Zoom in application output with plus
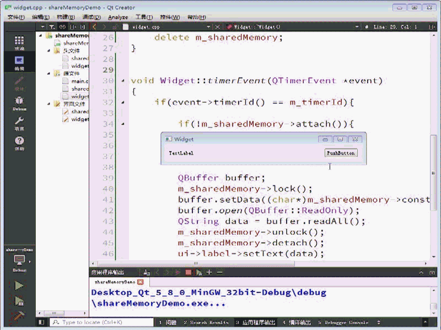The width and height of the screenshot is (441, 330). (209, 272)
